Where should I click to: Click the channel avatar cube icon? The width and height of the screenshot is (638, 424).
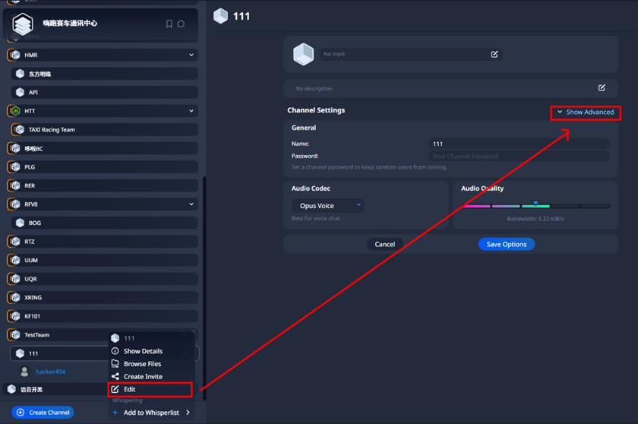click(x=303, y=54)
